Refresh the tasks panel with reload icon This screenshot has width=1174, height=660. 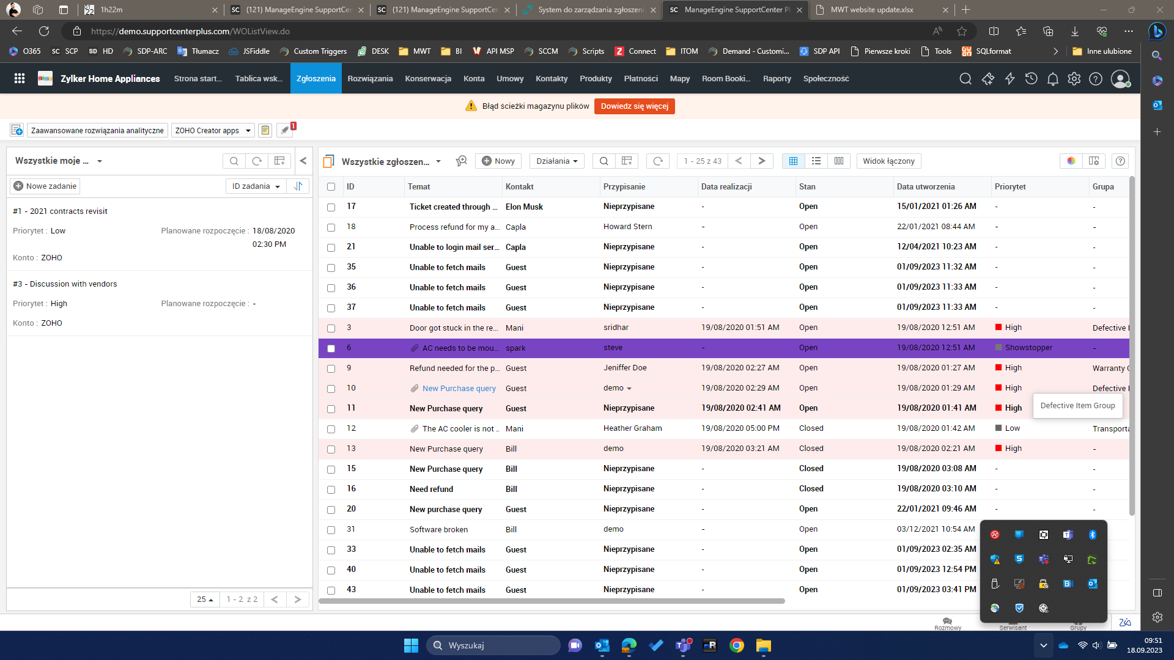pyautogui.click(x=257, y=161)
